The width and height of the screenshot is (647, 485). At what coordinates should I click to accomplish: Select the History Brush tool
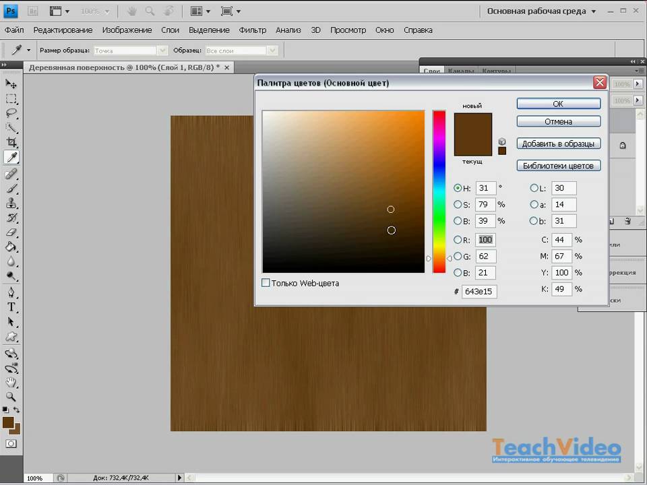tap(11, 218)
